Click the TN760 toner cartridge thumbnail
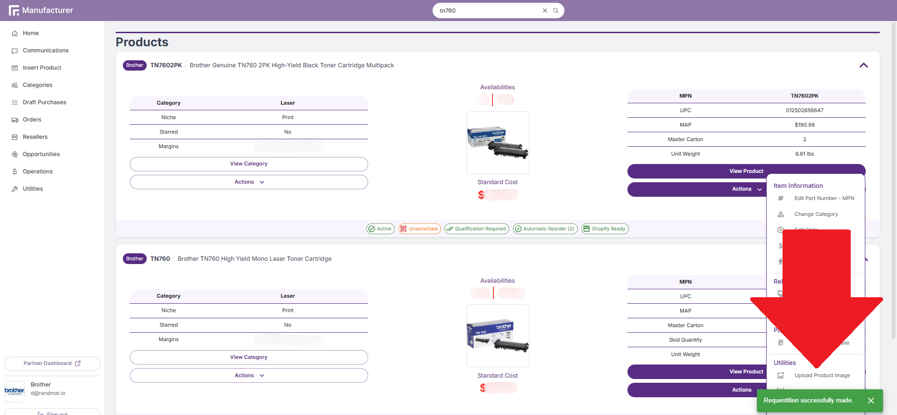 [x=498, y=336]
